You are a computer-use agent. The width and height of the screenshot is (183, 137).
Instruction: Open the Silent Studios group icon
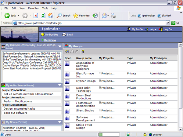tap(67, 111)
